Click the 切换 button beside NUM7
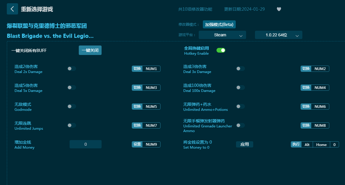Viewport: 345px width, 185px height. [x=137, y=125]
